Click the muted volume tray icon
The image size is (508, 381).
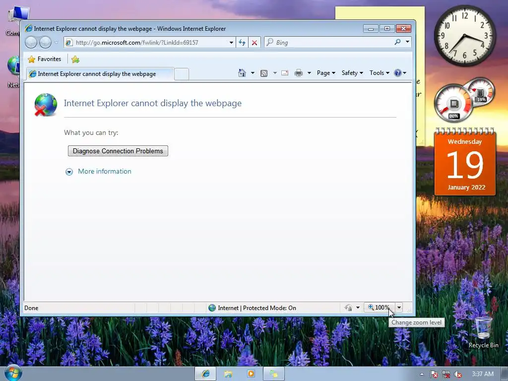458,375
